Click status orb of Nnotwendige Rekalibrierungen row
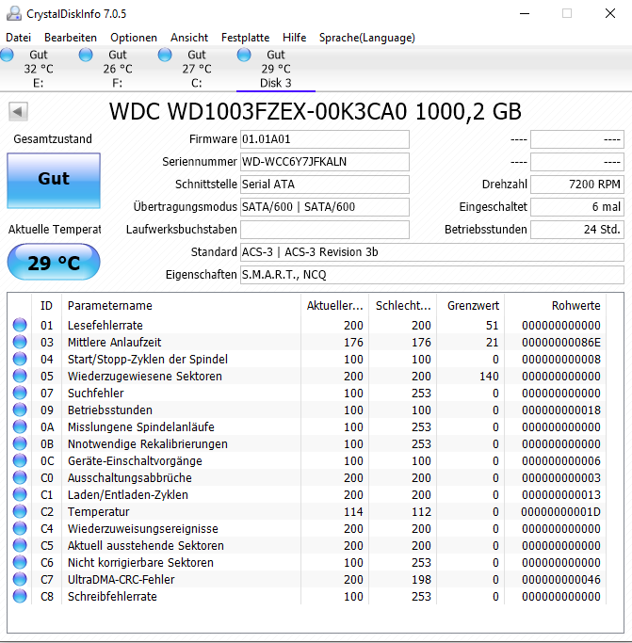This screenshot has width=632, height=643. [x=20, y=443]
